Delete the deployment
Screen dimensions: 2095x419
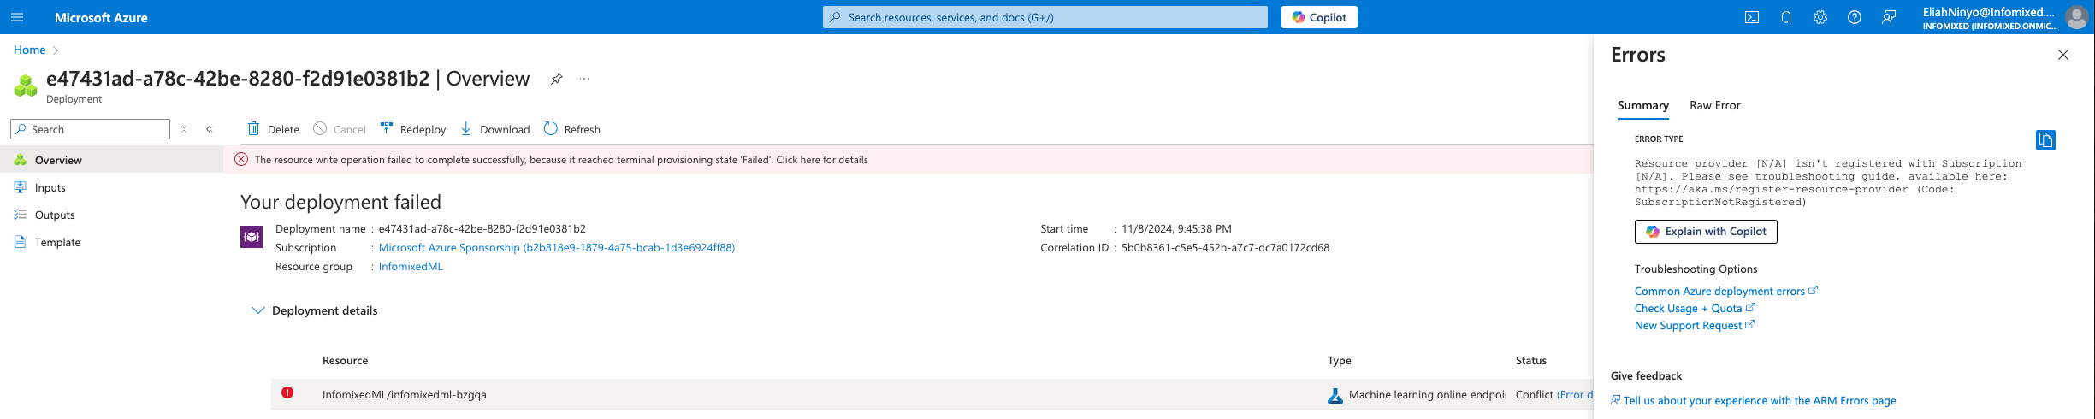pos(273,129)
